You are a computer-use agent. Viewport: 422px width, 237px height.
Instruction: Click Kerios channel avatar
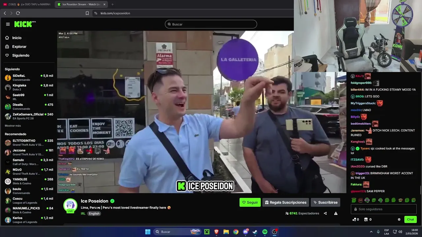point(8,220)
